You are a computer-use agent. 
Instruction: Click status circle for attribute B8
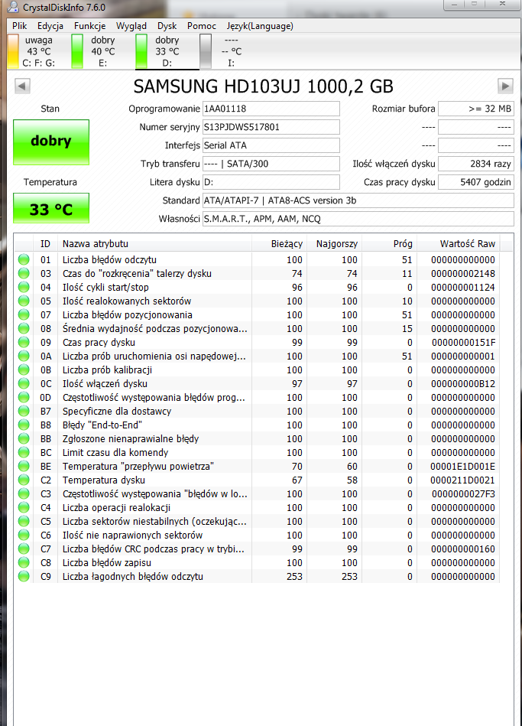[x=24, y=425]
